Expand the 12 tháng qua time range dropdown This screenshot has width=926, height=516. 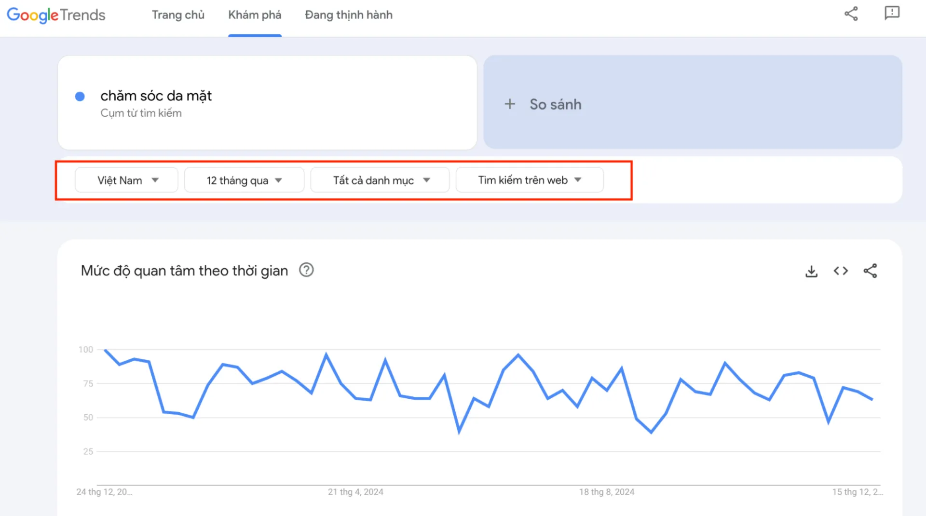244,180
